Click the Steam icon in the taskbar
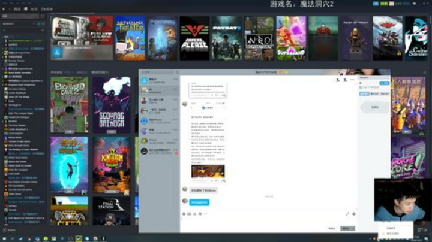Screen dimensions: 432x242 (x=79, y=238)
